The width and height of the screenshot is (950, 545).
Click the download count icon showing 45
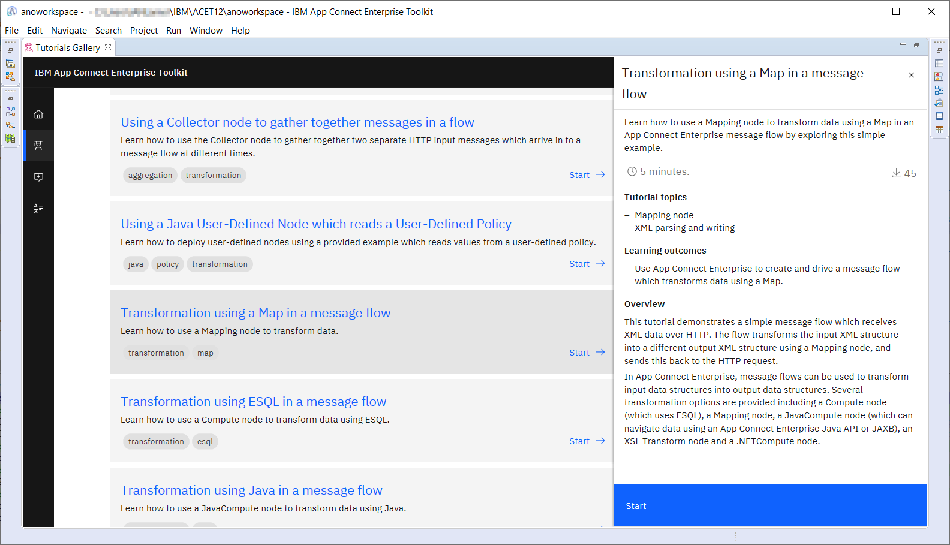click(x=897, y=173)
